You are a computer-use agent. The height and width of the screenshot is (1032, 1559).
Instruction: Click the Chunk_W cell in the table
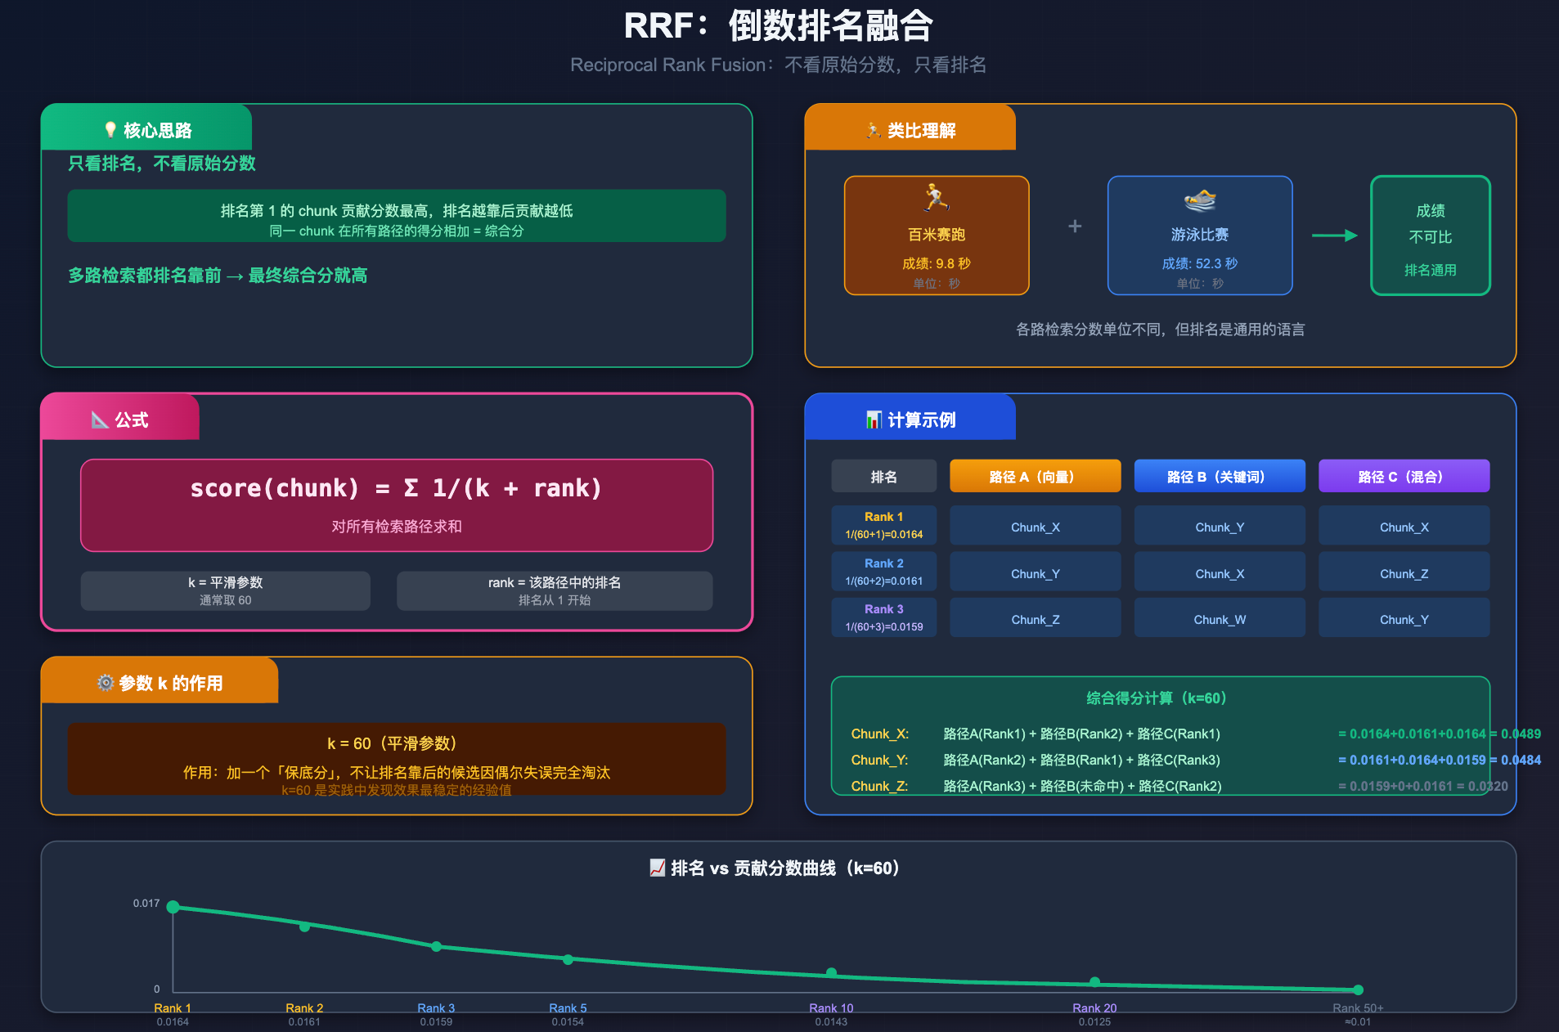pos(1219,619)
